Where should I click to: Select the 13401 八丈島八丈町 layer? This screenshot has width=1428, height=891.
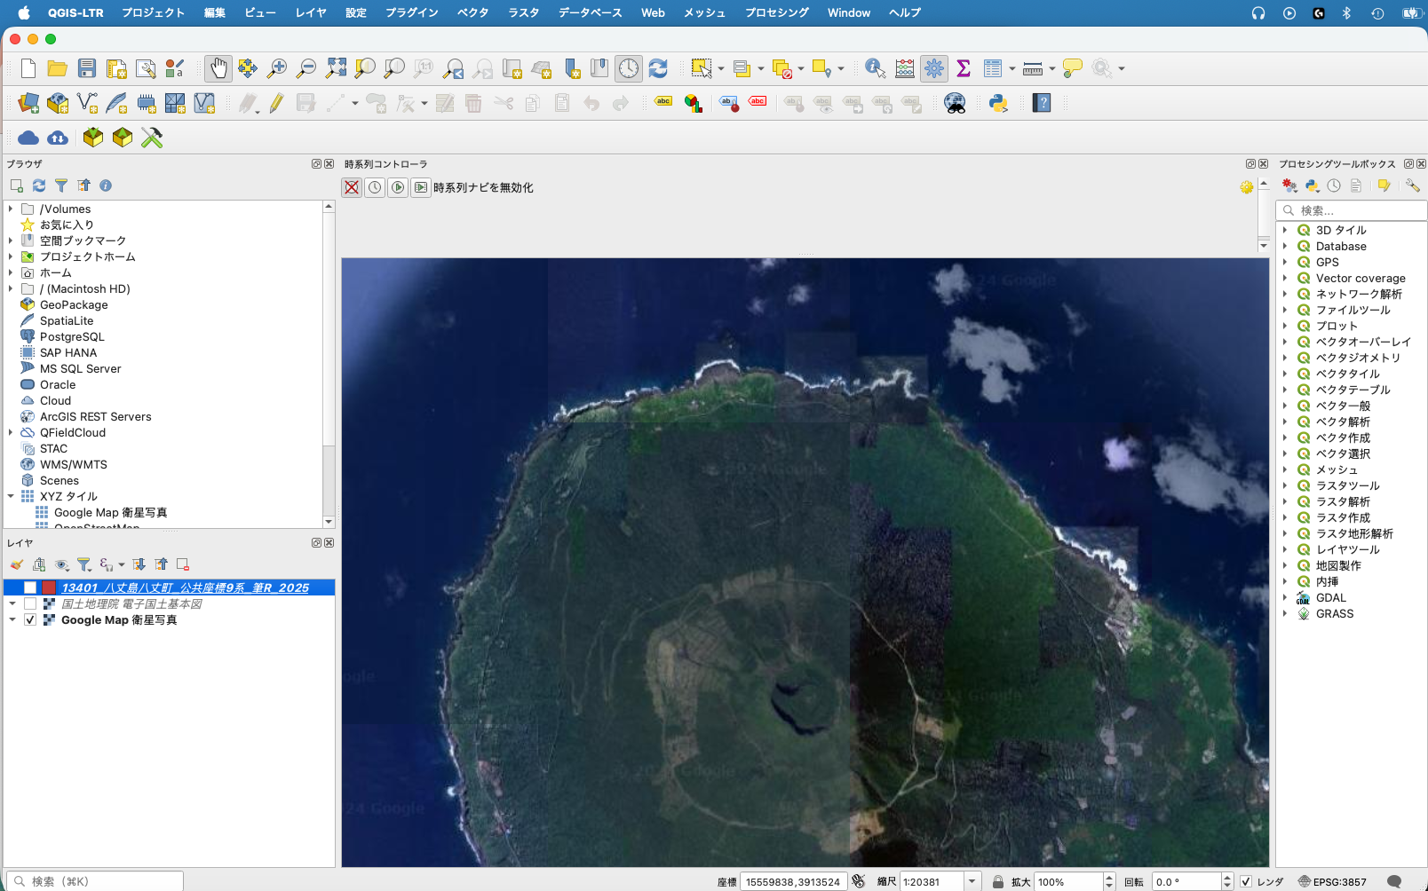point(185,587)
